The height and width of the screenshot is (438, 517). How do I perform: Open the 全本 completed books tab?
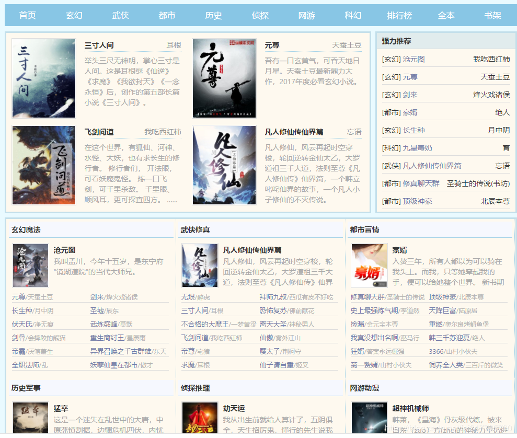pyautogui.click(x=446, y=15)
